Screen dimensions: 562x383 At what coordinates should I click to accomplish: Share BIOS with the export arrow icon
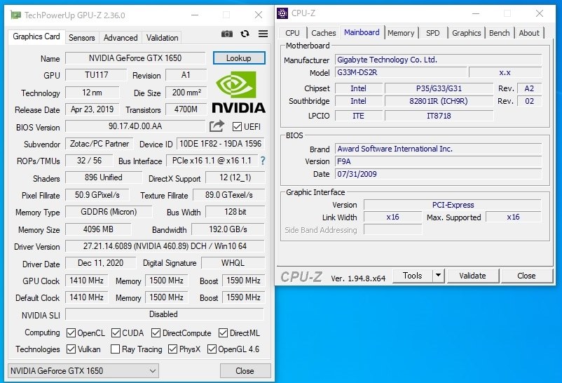[x=217, y=126]
